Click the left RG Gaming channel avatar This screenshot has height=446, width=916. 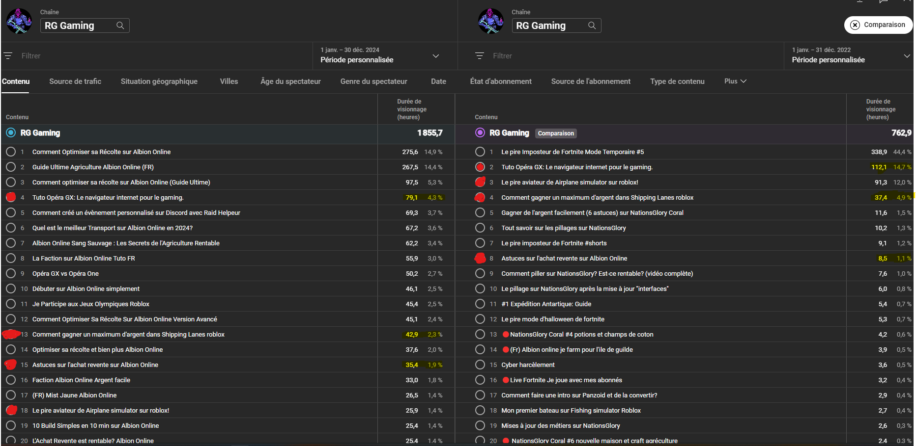(x=19, y=21)
